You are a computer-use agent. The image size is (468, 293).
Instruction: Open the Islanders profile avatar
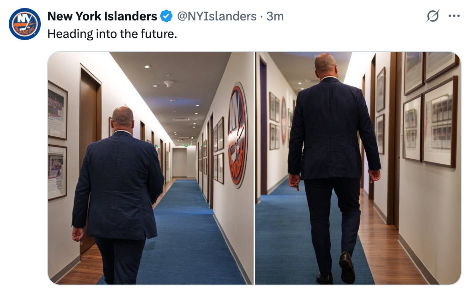tap(25, 24)
